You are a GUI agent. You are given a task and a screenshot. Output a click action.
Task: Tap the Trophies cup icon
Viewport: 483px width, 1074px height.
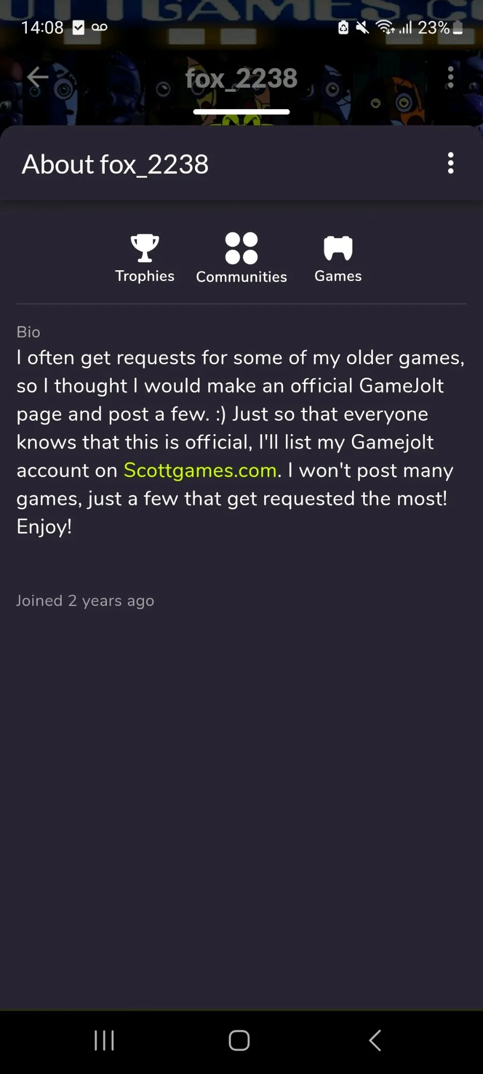[x=145, y=248]
